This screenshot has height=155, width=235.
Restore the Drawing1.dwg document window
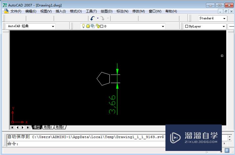click(226, 12)
